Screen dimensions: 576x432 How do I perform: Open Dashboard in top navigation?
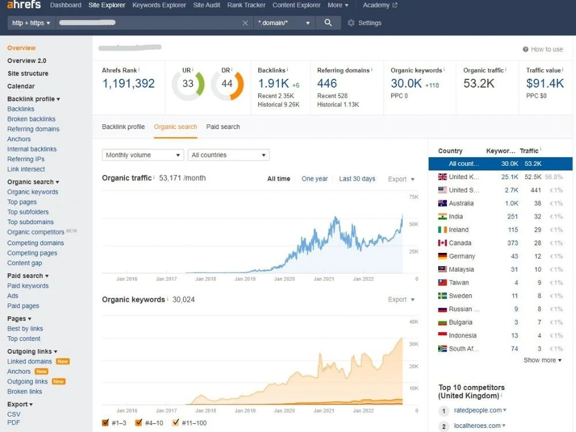[x=66, y=5]
